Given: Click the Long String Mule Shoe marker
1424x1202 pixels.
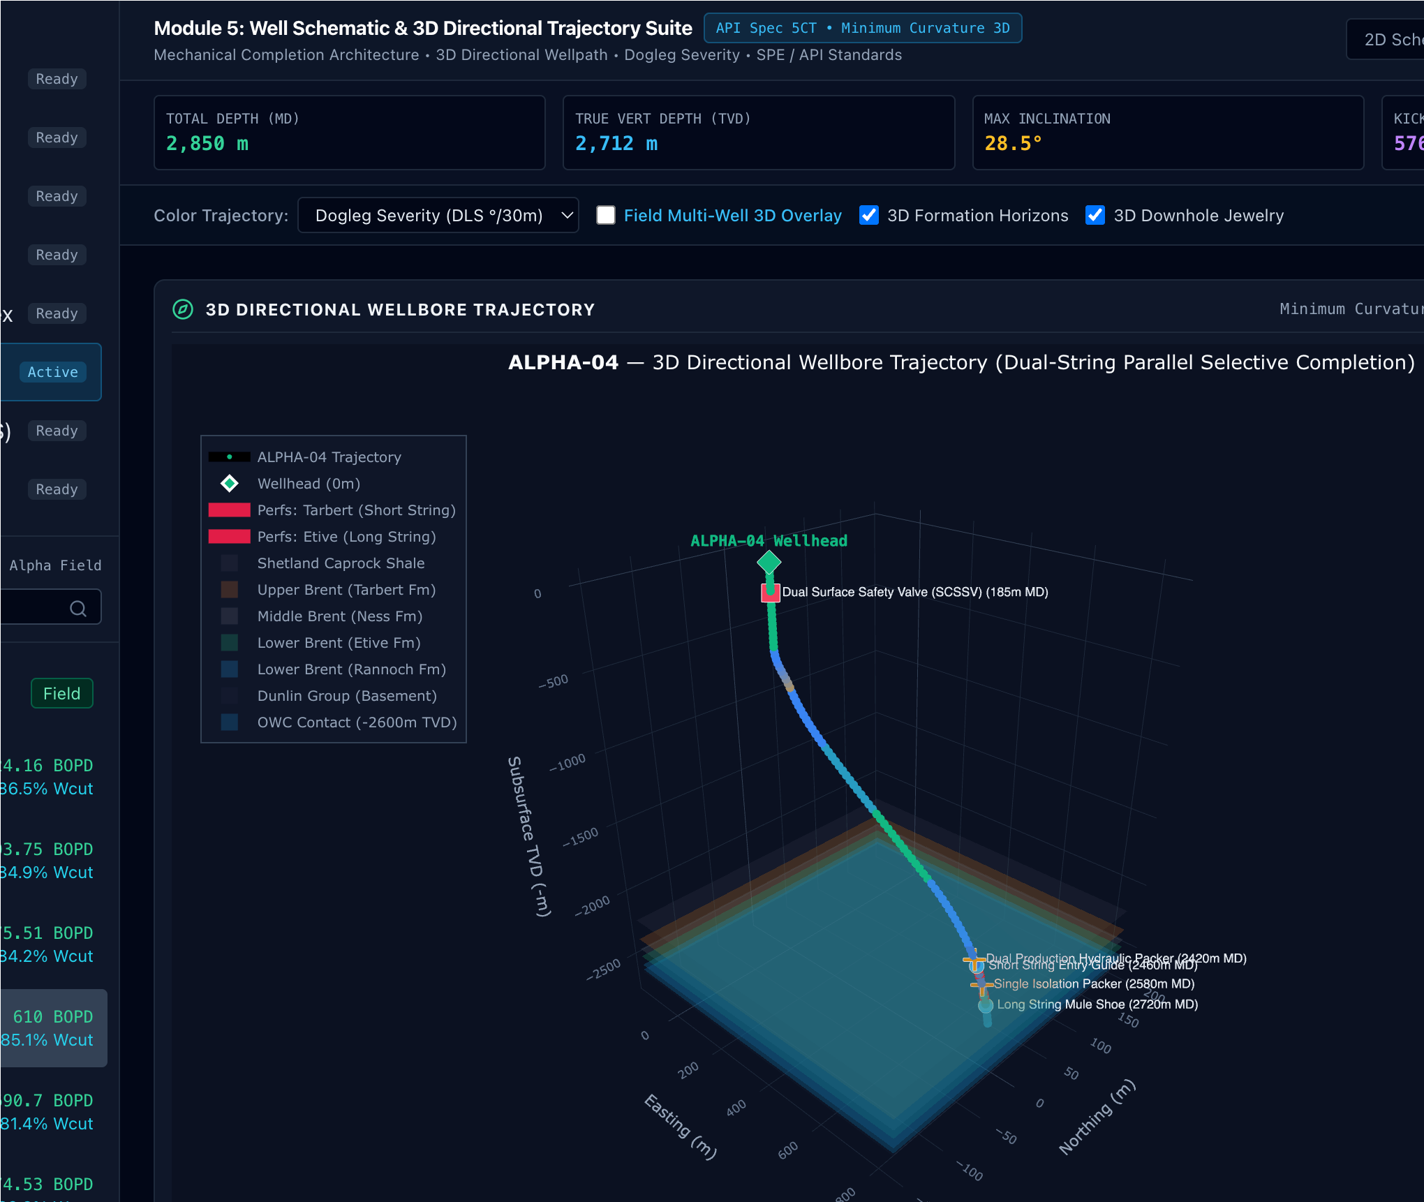Looking at the screenshot, I should tap(986, 1005).
